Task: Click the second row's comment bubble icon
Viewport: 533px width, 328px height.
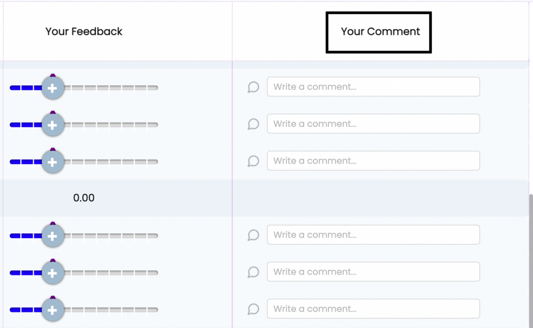Action: click(253, 124)
